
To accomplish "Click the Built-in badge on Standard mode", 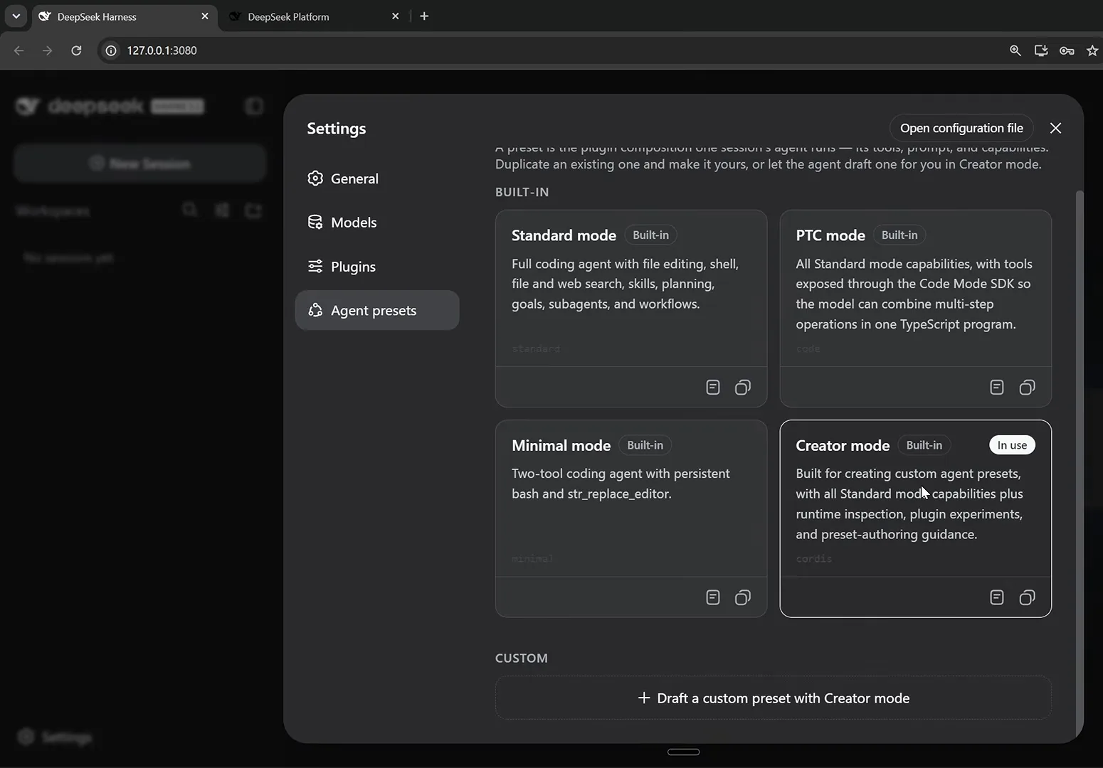I will point(650,235).
